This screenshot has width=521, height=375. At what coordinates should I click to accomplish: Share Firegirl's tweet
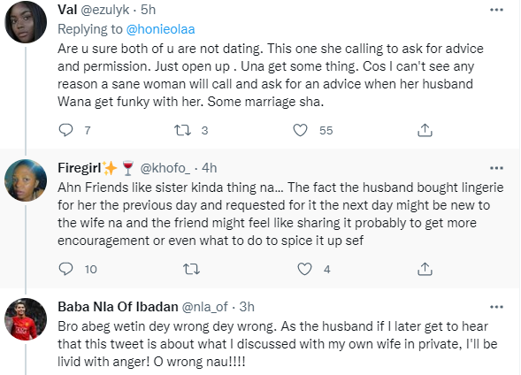tap(425, 269)
